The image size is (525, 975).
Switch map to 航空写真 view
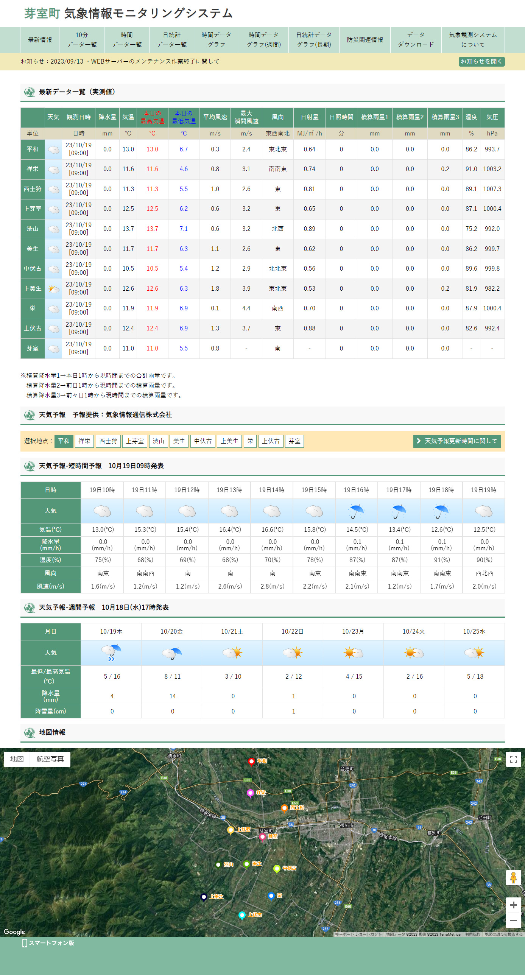[50, 759]
